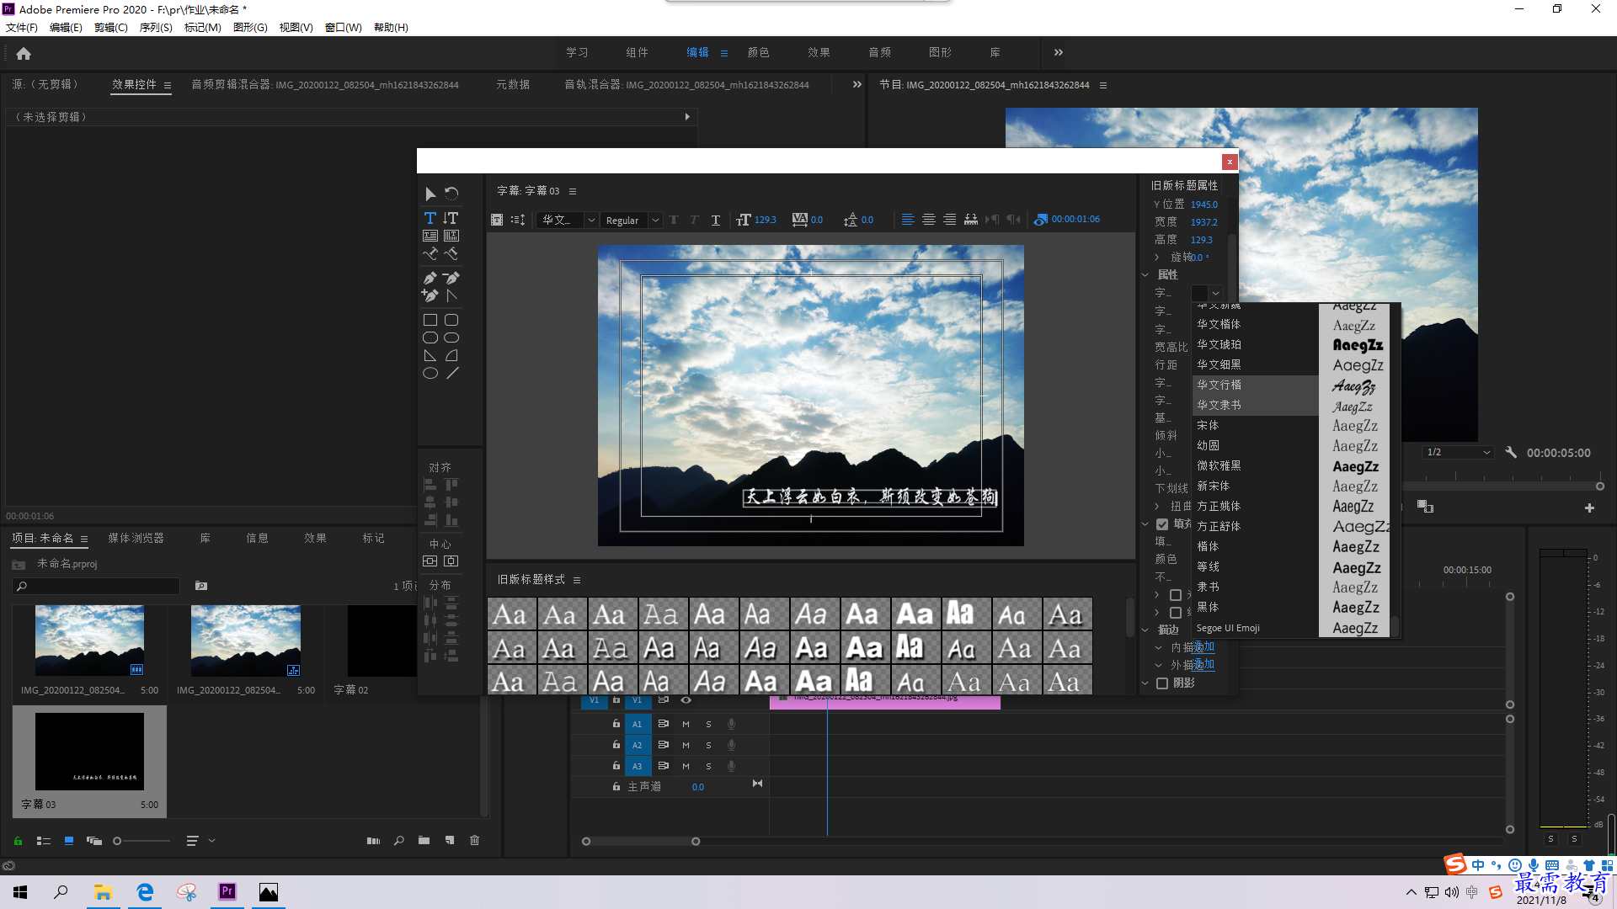Click New Bin folder icon in project panel
1617x909 pixels.
point(424,840)
